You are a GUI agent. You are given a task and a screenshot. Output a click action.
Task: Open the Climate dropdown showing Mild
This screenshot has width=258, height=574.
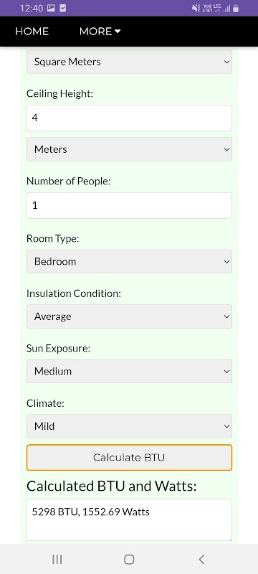click(x=130, y=426)
